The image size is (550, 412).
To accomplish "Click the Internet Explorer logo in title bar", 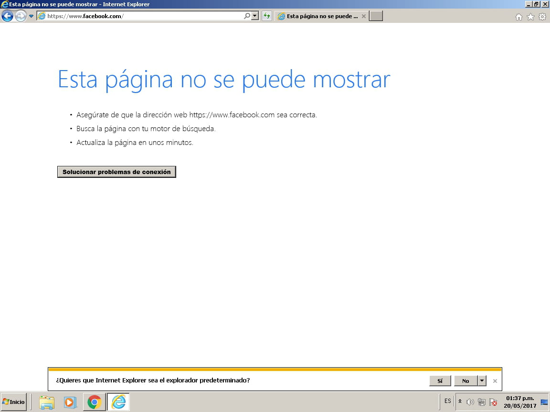I will pos(5,4).
